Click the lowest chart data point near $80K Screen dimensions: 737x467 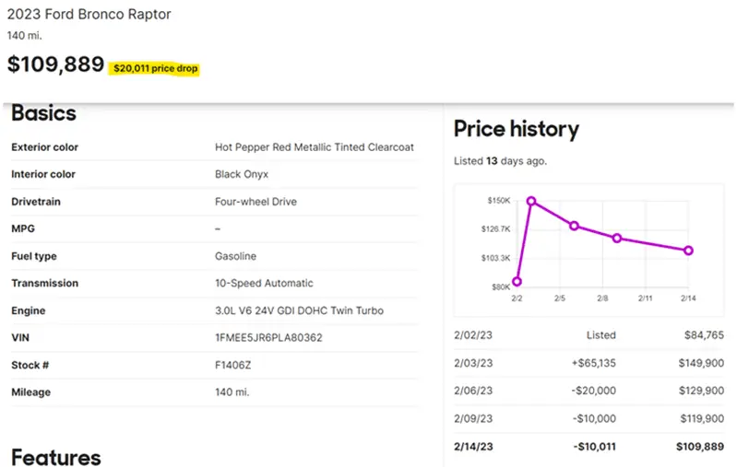point(517,282)
